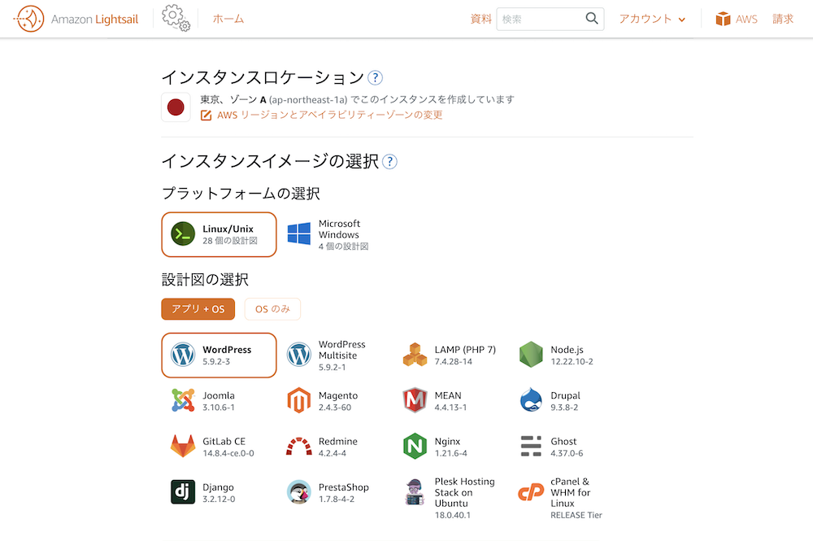
Task: Switch to アプリ + OS tab
Action: (x=198, y=309)
